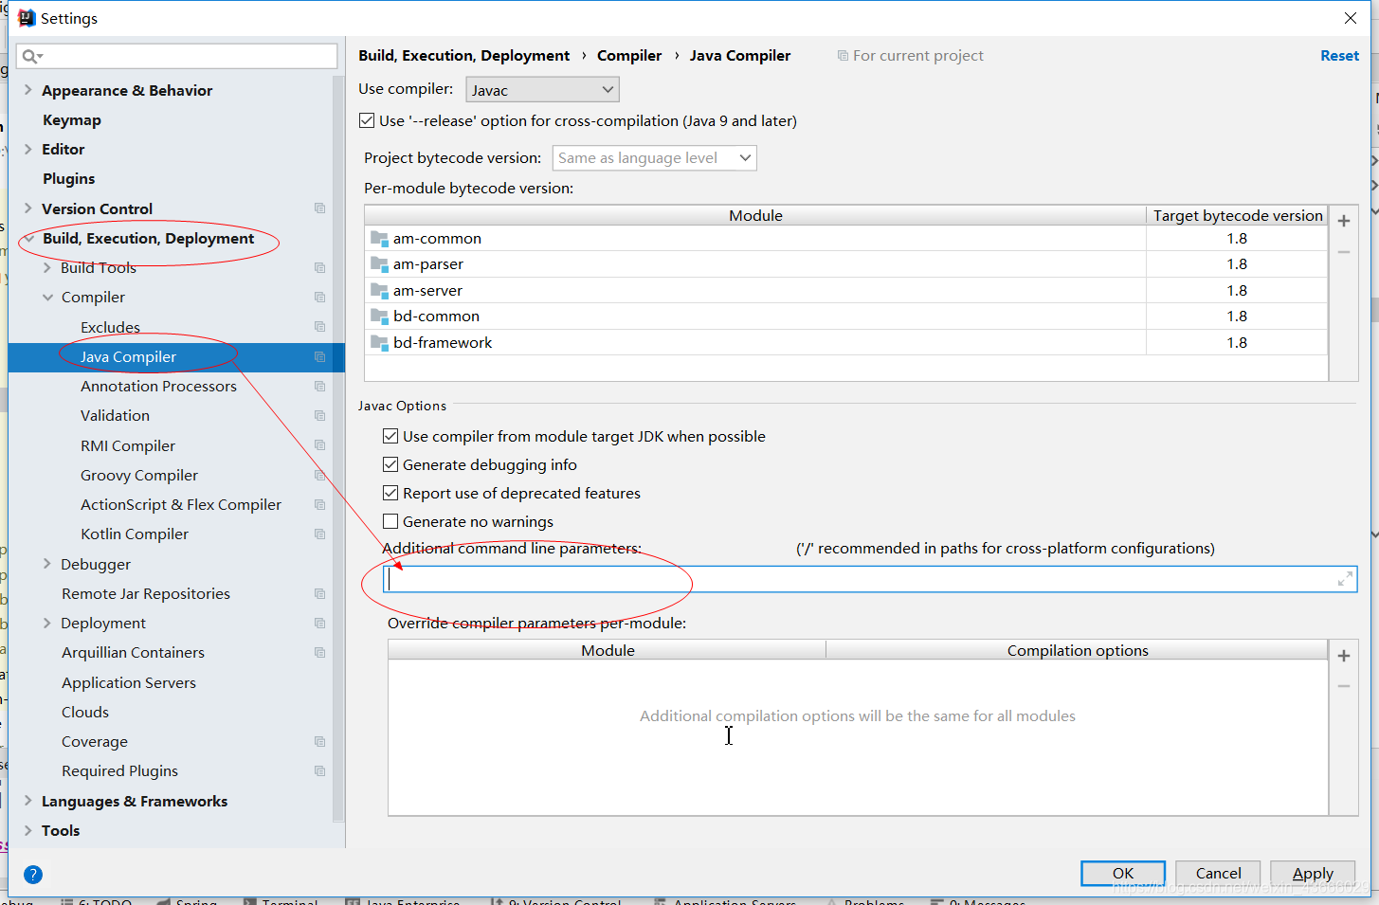Image resolution: width=1379 pixels, height=905 pixels.
Task: Click project-level icon next to Kotlin Compiler
Action: (319, 534)
